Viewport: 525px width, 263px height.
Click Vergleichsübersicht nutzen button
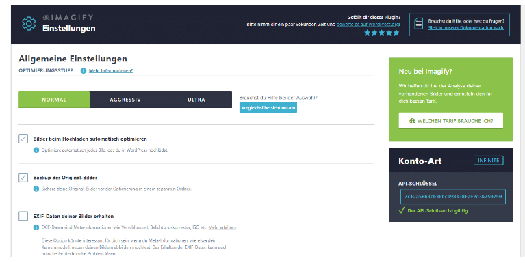pos(268,108)
